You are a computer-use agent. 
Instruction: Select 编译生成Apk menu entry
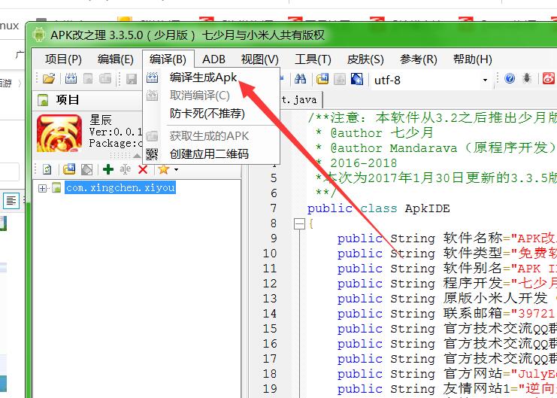click(203, 77)
